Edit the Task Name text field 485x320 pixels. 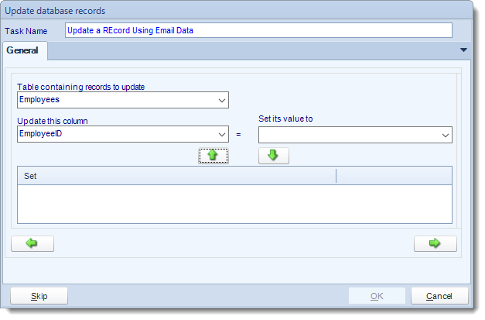258,30
